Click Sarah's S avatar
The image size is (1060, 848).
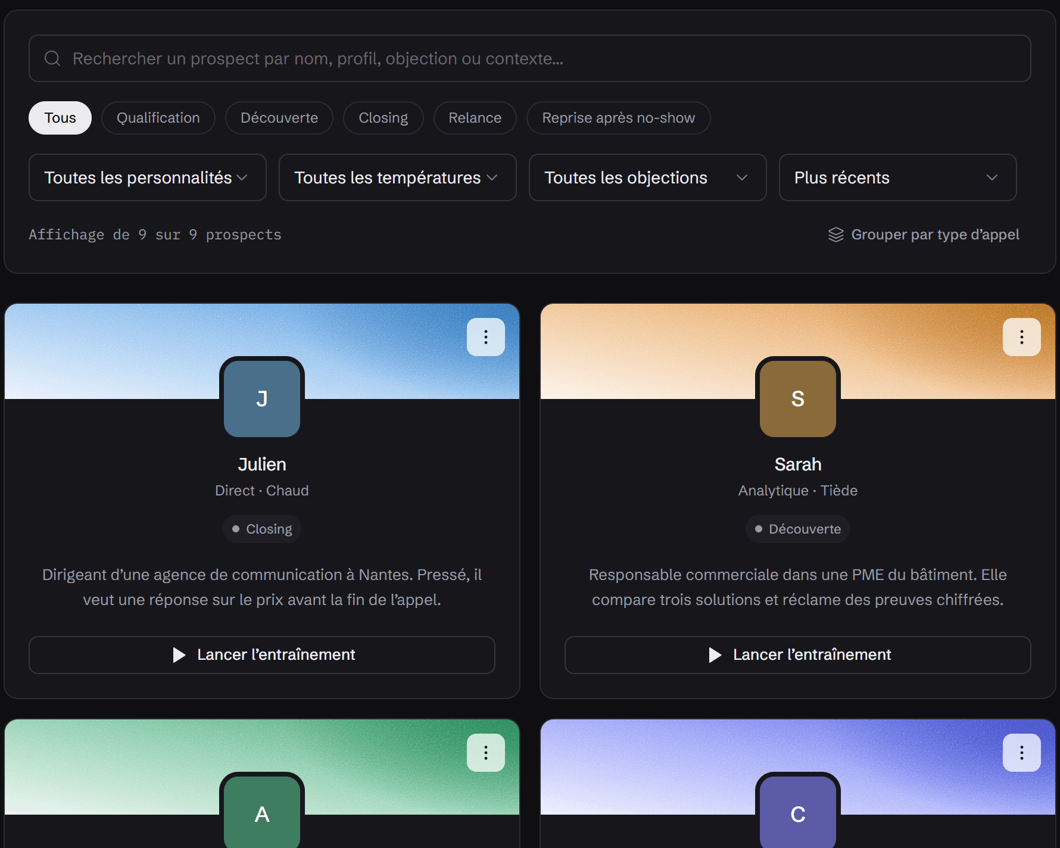point(798,399)
